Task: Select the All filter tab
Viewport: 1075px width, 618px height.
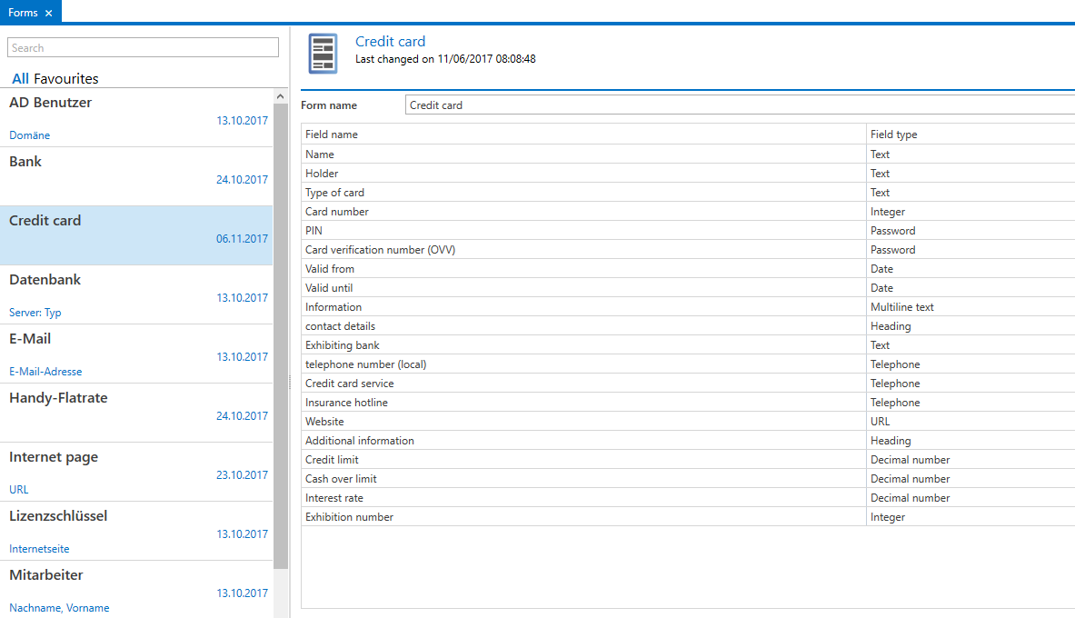Action: pos(20,79)
